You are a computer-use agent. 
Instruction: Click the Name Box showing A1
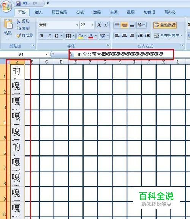tap(21, 54)
